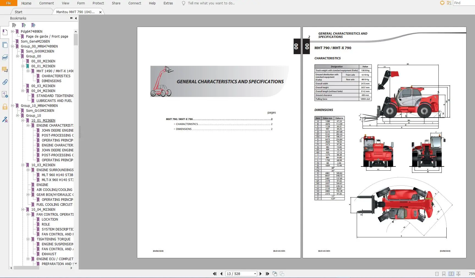Click the lightbulb Tell me icon
This screenshot has width=475, height=278.
click(183, 3)
